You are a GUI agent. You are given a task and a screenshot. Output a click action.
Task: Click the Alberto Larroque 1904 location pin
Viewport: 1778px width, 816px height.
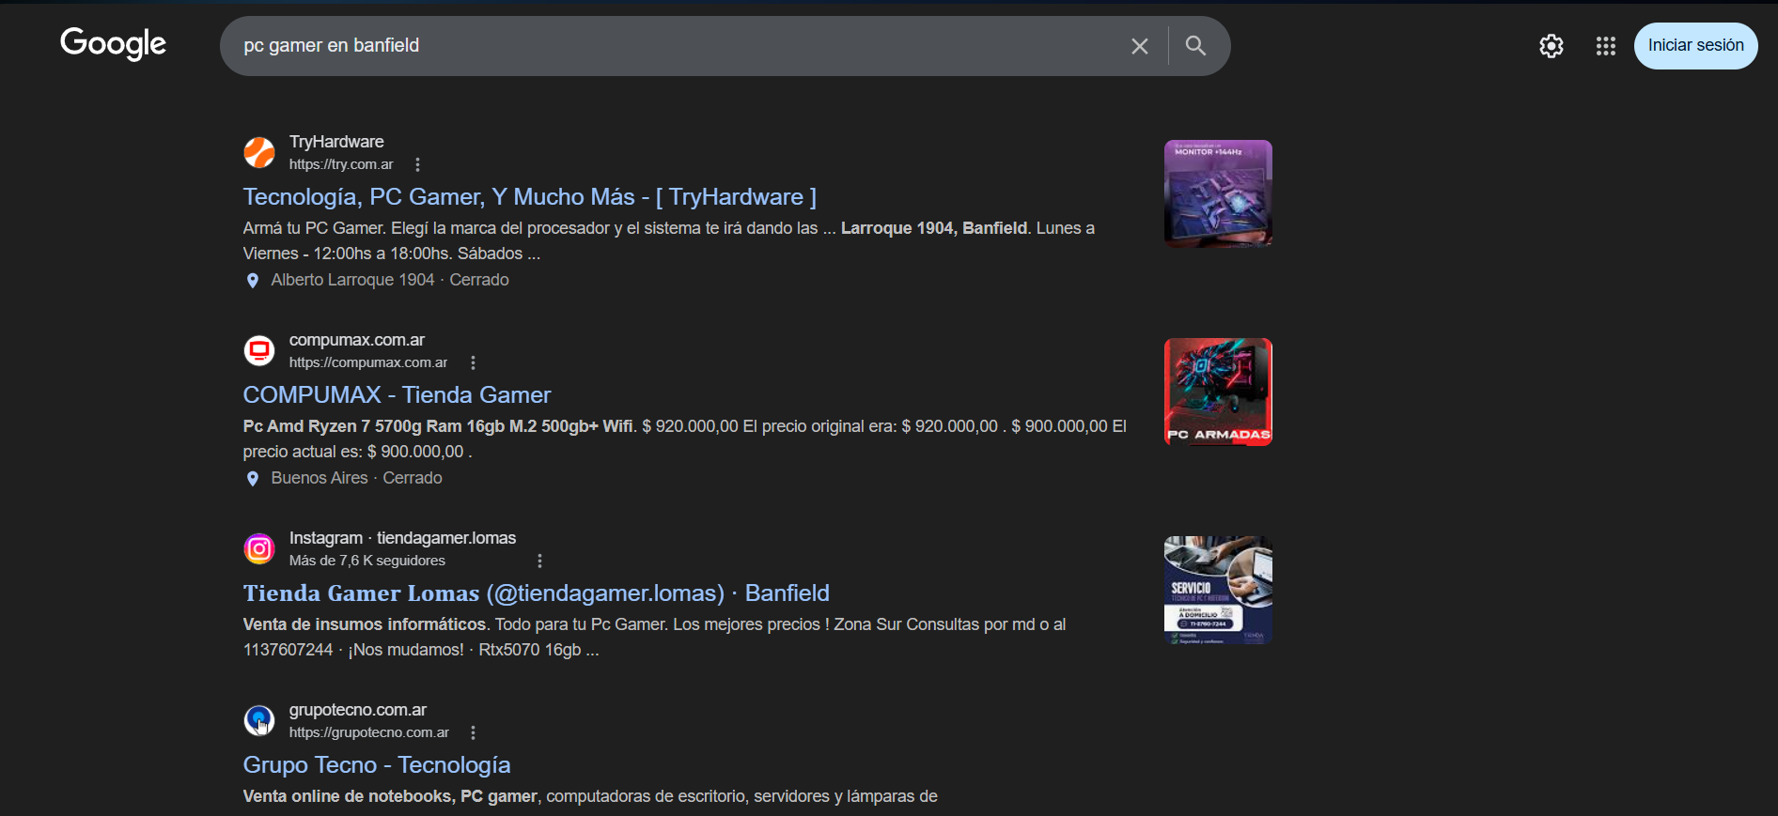252,281
